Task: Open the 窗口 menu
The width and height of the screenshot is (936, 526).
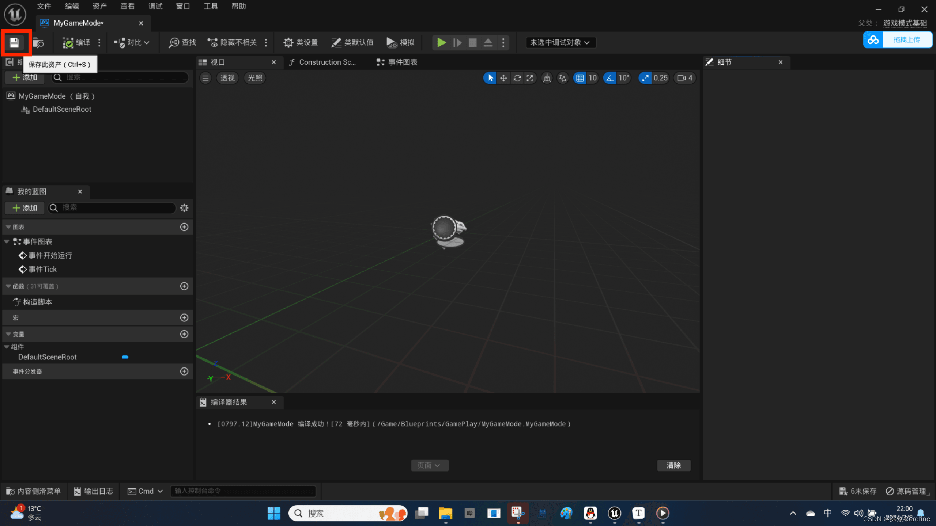Action: pos(182,6)
